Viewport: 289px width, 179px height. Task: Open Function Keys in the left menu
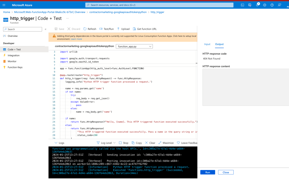15,67
